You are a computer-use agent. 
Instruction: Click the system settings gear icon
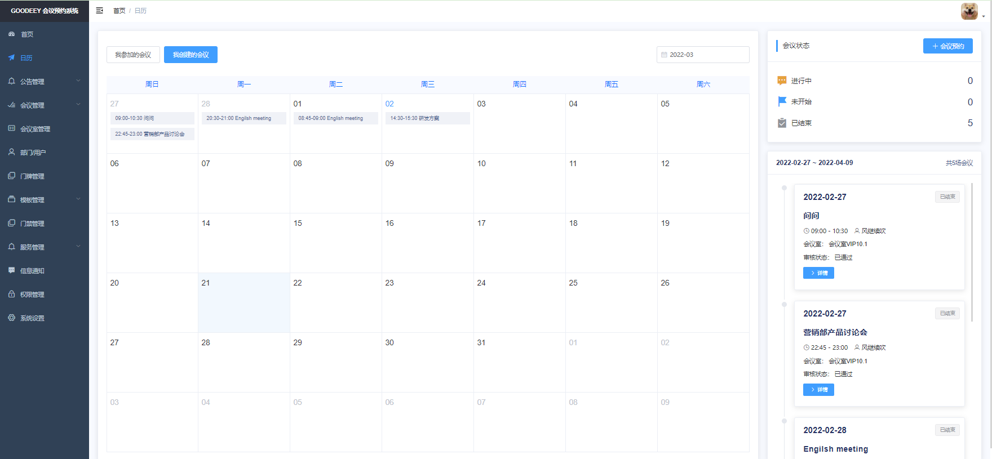pyautogui.click(x=12, y=318)
